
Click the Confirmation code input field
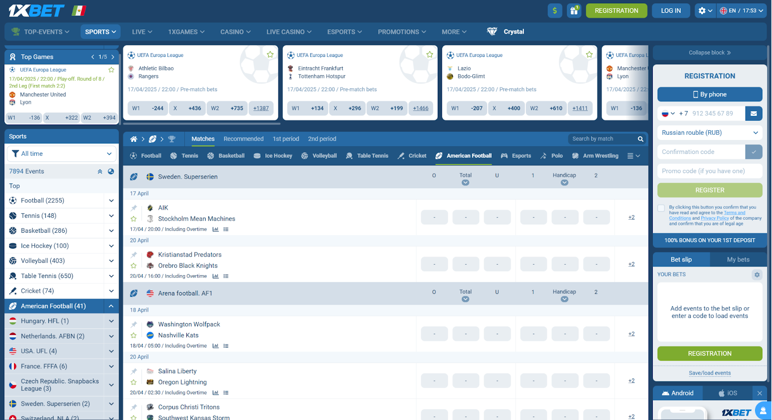(701, 152)
